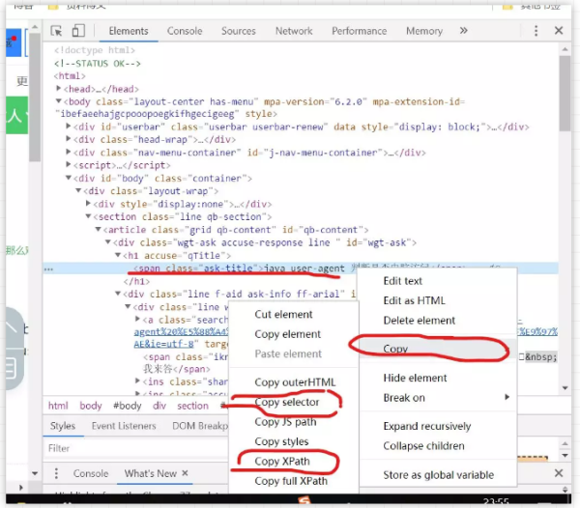Screen dimensions: 580x508
Task: Select Copy full XPath in submenu
Action: pyautogui.click(x=291, y=481)
